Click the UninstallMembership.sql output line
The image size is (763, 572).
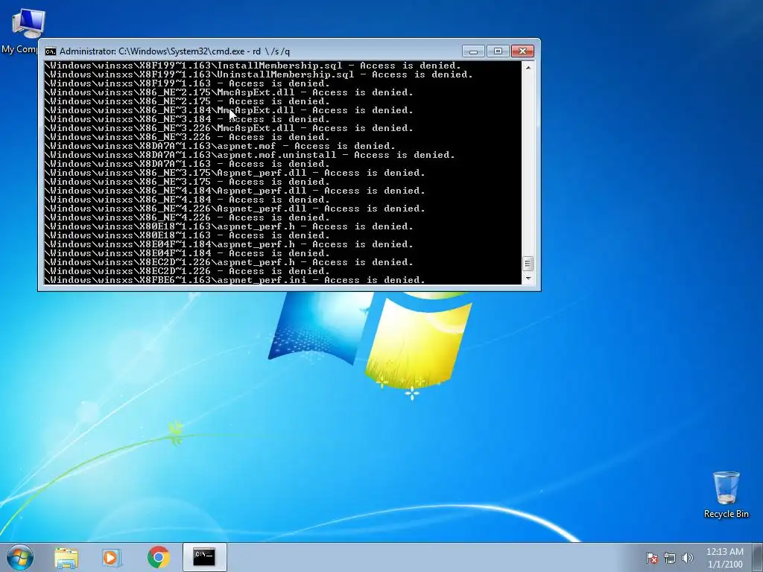tap(259, 74)
